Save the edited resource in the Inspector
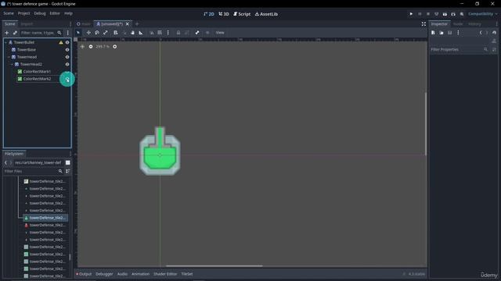This screenshot has width=501, height=281. tap(450, 33)
